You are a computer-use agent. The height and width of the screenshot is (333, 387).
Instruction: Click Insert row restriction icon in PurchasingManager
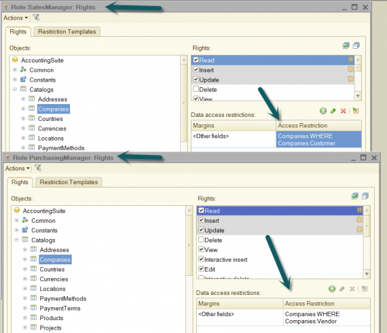point(359,220)
